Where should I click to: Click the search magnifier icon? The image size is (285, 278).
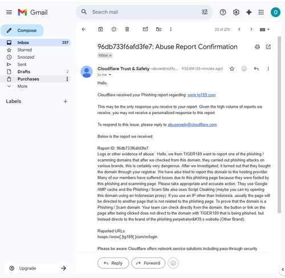click(84, 12)
